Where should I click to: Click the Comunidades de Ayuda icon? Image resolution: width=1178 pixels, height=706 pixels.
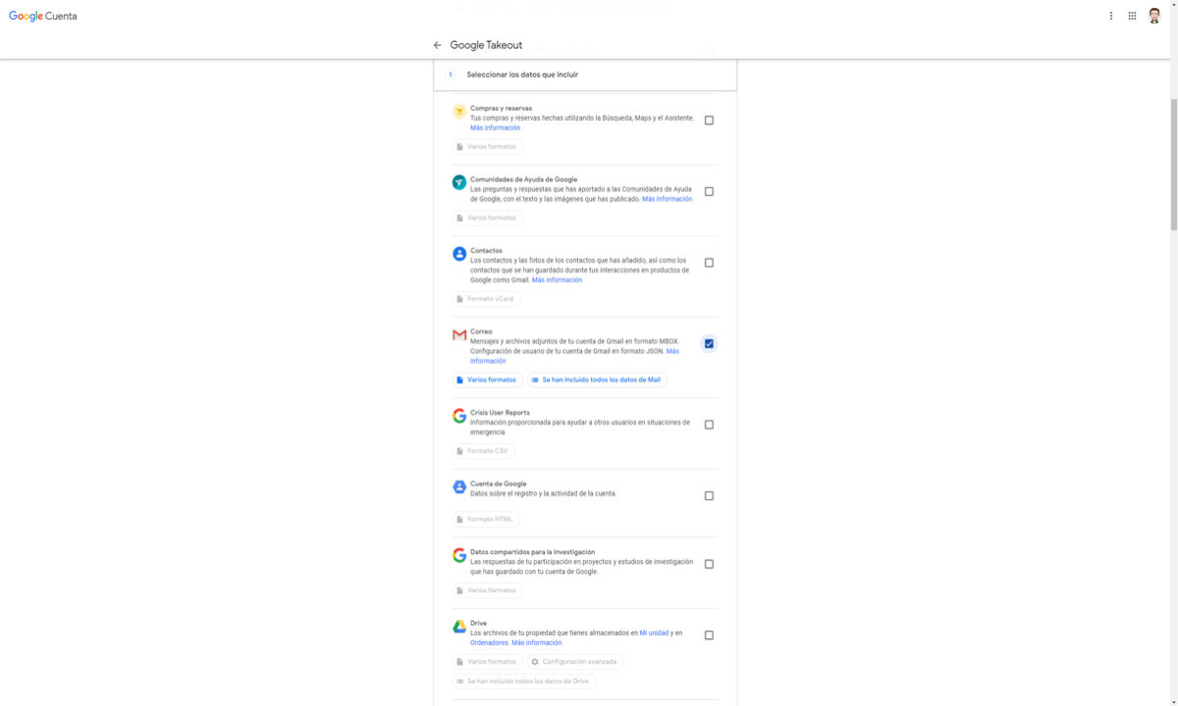tap(459, 182)
